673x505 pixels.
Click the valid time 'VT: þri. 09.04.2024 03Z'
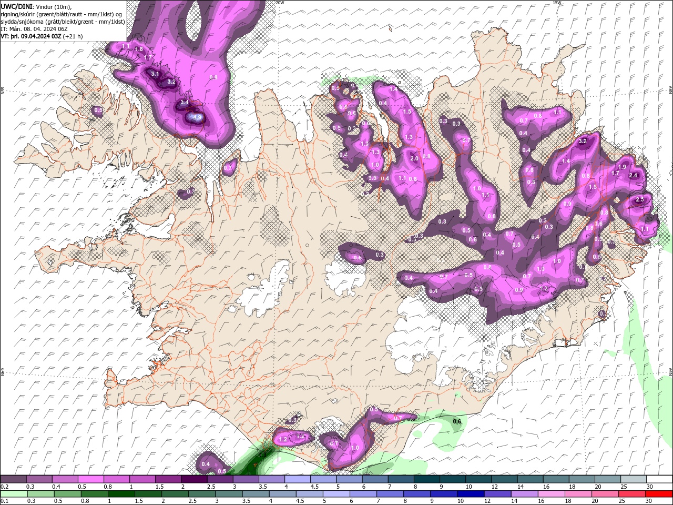(x=31, y=36)
